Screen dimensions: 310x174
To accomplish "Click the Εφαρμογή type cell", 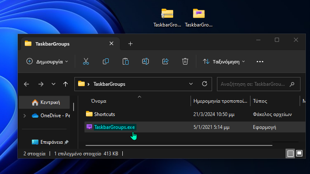I will point(265,127).
